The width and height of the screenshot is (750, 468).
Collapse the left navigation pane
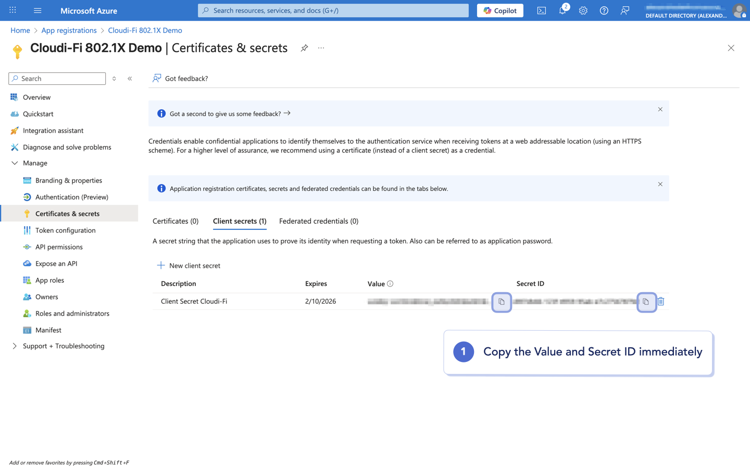tap(130, 79)
